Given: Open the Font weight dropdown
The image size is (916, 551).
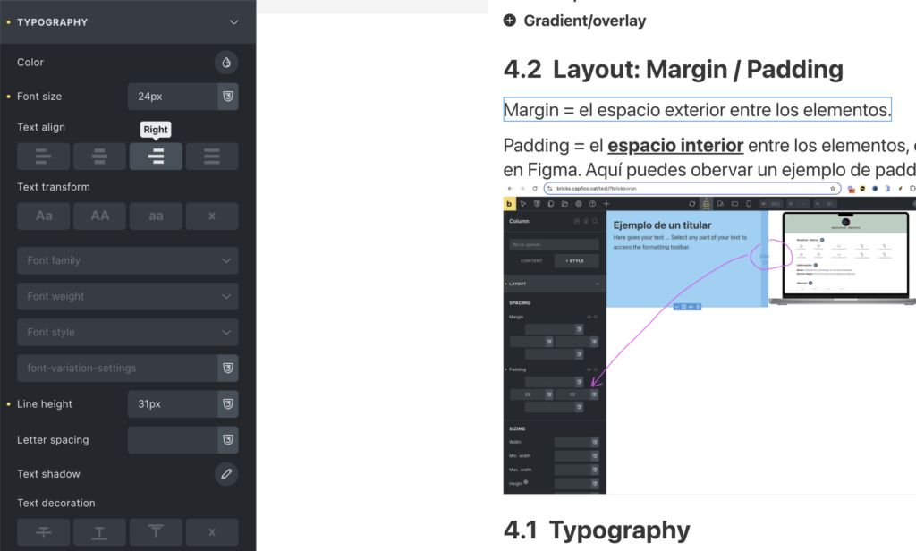Looking at the screenshot, I should (x=127, y=297).
